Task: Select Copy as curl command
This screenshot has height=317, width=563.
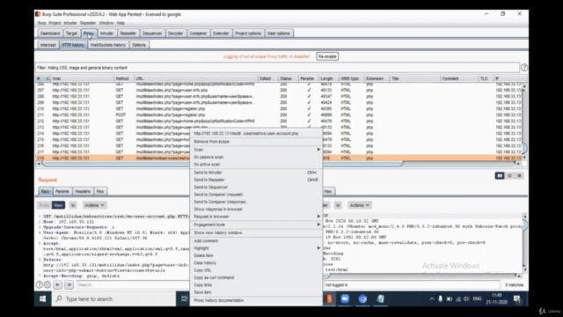Action: 256,277
